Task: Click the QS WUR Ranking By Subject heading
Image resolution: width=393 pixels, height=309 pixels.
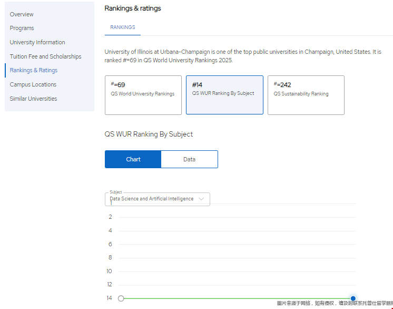Action: [x=149, y=134]
